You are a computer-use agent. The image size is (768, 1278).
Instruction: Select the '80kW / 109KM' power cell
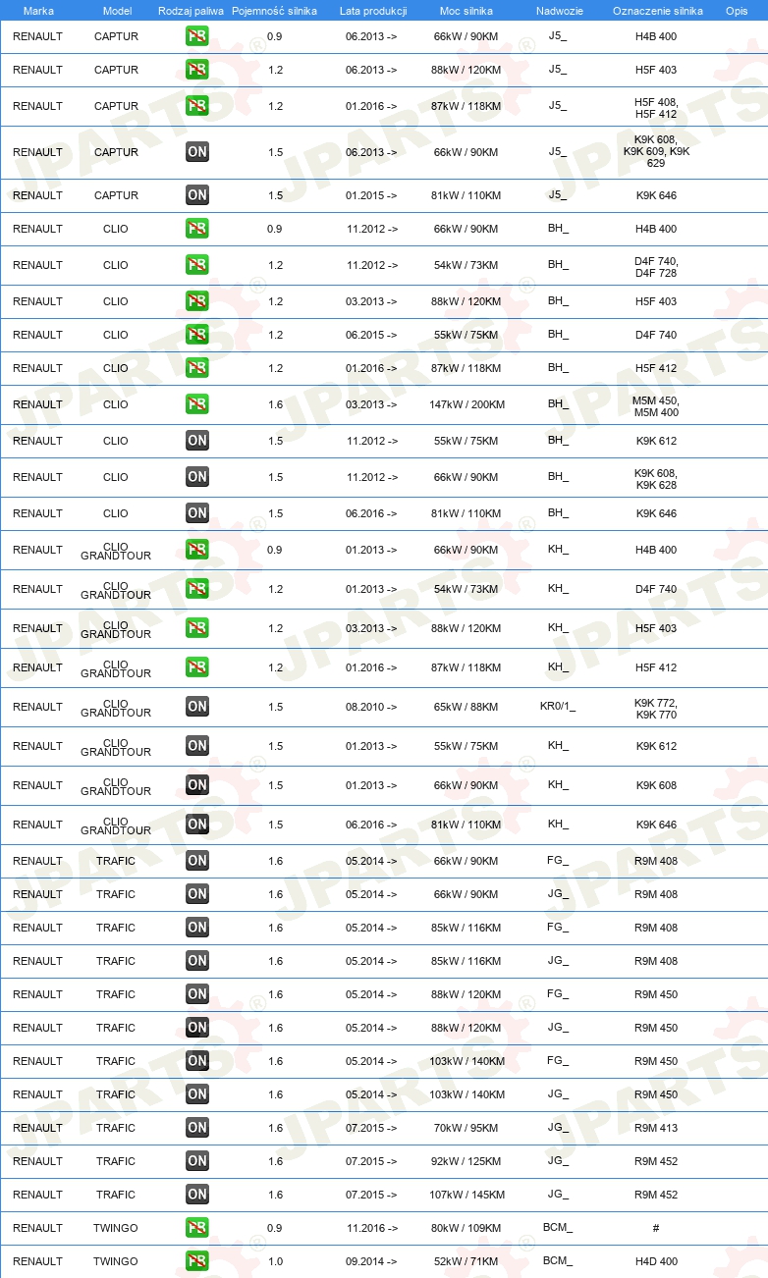pyautogui.click(x=466, y=1228)
